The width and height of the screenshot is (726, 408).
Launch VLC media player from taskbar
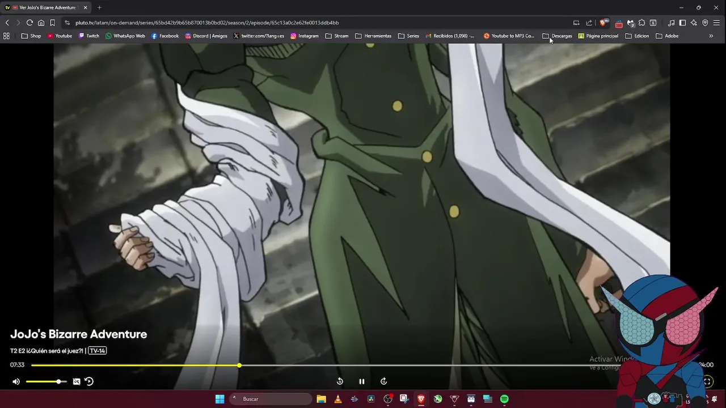338,399
